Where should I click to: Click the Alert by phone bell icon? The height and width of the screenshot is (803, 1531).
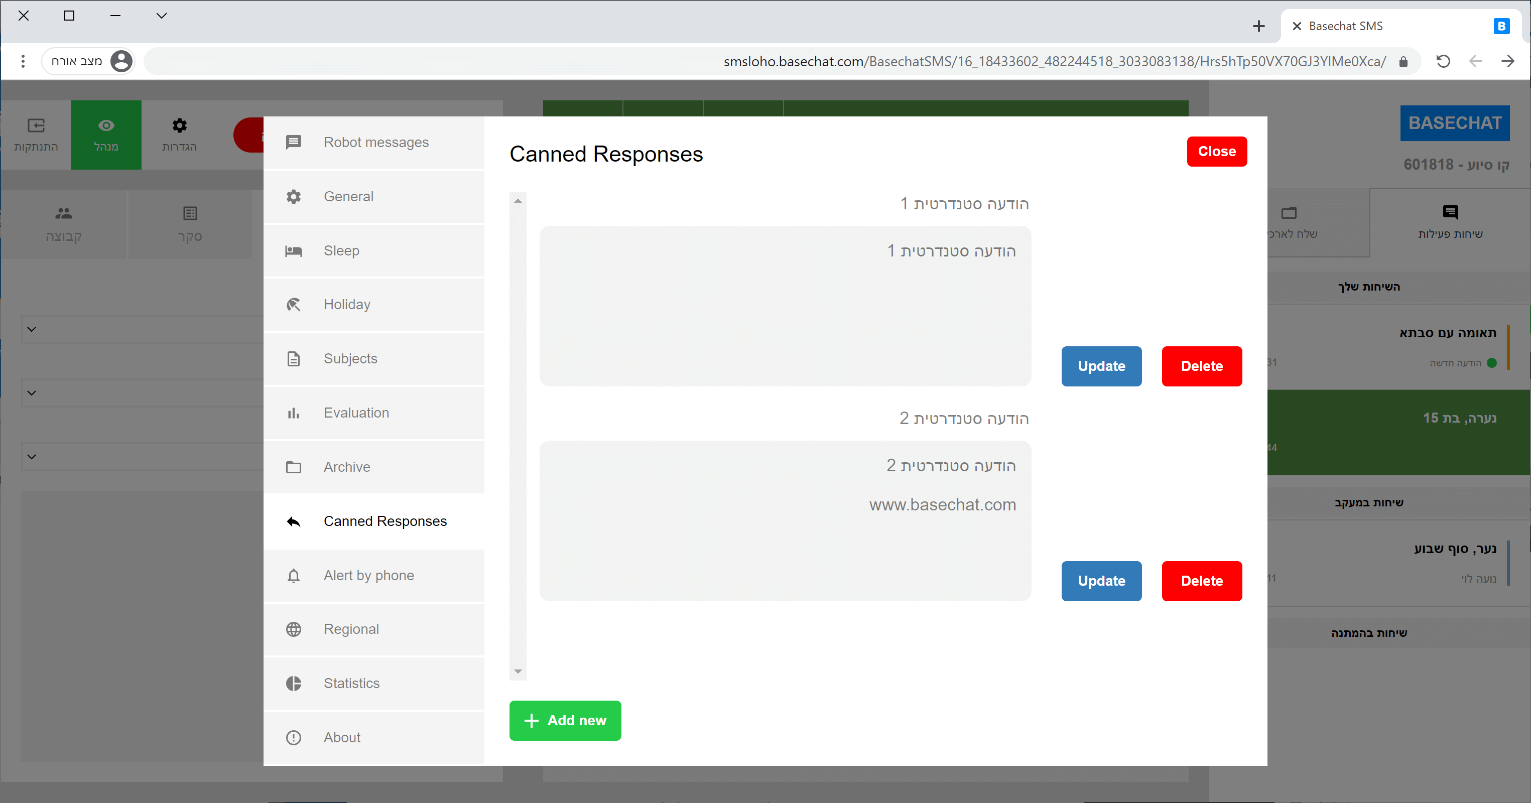point(294,575)
